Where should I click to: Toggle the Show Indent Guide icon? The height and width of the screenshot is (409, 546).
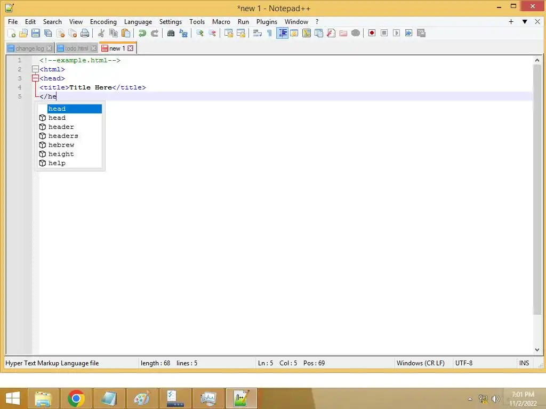pyautogui.click(x=282, y=33)
